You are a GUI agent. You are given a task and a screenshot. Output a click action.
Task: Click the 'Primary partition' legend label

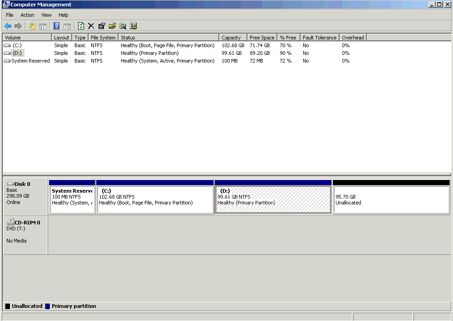74,306
